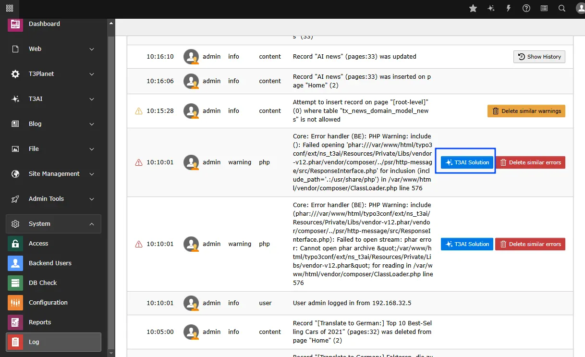Expand the Web menu chevron
Viewport: 585px width, 357px height.
click(x=92, y=49)
